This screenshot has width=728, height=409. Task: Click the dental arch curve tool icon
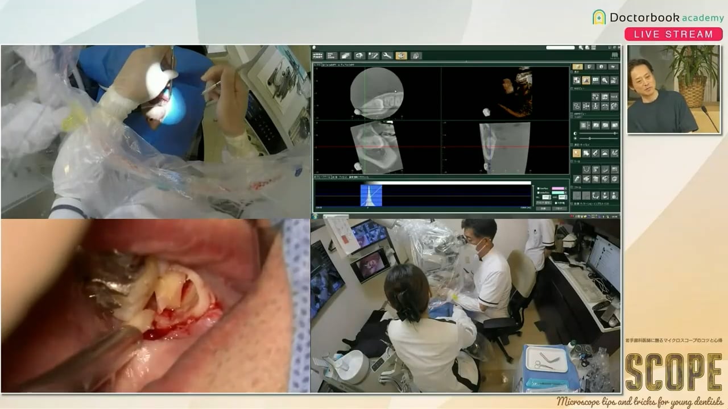click(x=586, y=169)
